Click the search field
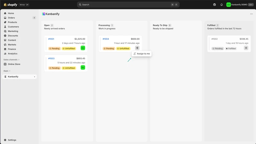Screen dimensions: 256x144 tap(128, 4)
